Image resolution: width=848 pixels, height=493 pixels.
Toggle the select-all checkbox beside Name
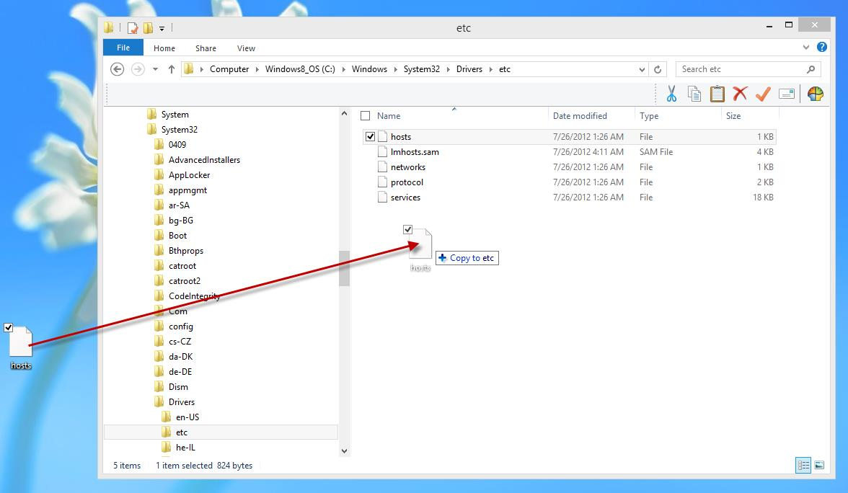(366, 115)
